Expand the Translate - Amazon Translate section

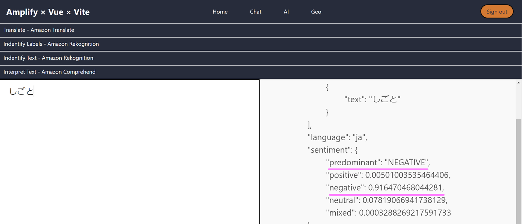pyautogui.click(x=39, y=30)
